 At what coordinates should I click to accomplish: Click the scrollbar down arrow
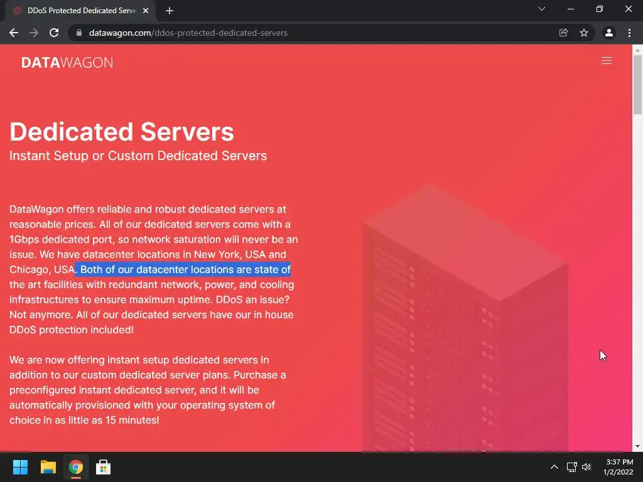637,446
